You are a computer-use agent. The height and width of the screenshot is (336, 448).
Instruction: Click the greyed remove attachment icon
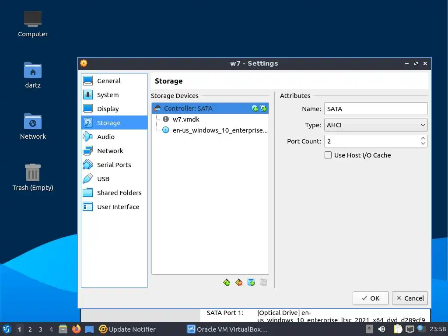[263, 283]
